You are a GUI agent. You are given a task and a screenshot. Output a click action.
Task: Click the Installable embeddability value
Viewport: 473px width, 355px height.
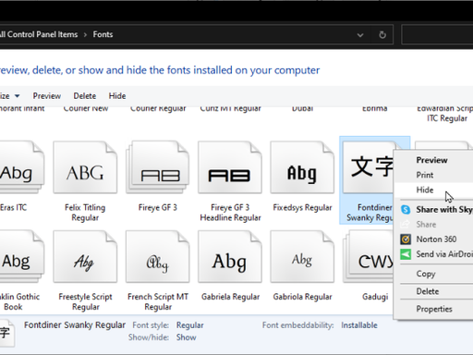click(x=359, y=325)
